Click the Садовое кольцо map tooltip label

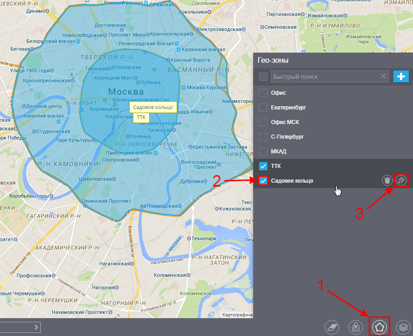153,107
